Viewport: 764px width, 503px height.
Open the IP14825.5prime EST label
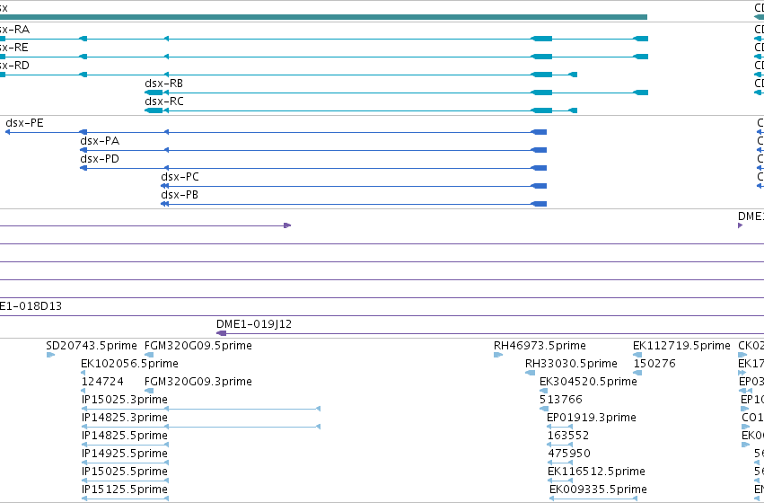tap(125, 436)
